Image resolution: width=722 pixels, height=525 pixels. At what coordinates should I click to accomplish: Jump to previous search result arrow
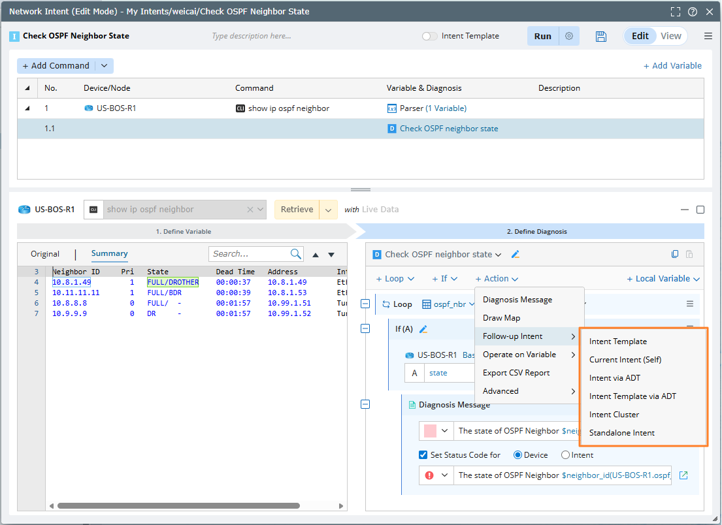point(316,255)
